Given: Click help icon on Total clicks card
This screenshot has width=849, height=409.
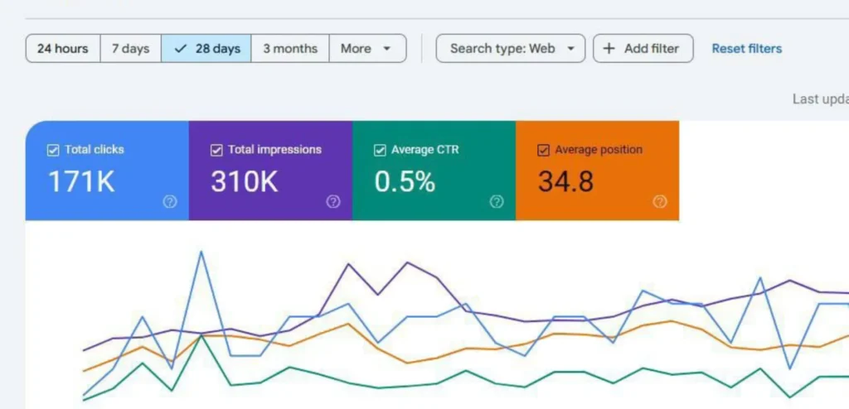Looking at the screenshot, I should (170, 201).
